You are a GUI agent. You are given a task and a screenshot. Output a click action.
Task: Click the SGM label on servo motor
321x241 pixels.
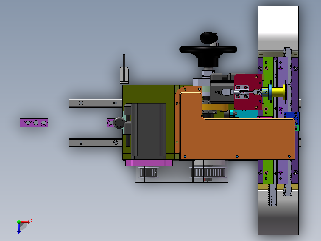point(217,93)
